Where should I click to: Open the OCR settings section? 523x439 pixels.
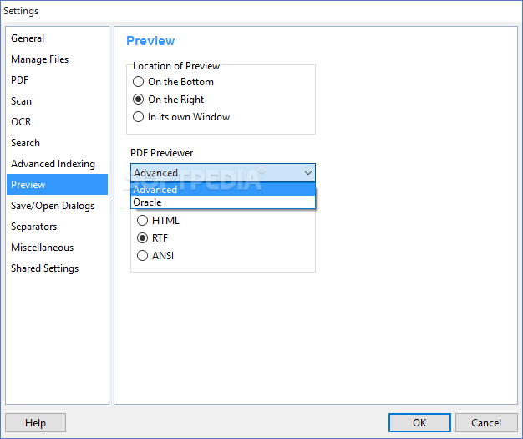coord(21,122)
